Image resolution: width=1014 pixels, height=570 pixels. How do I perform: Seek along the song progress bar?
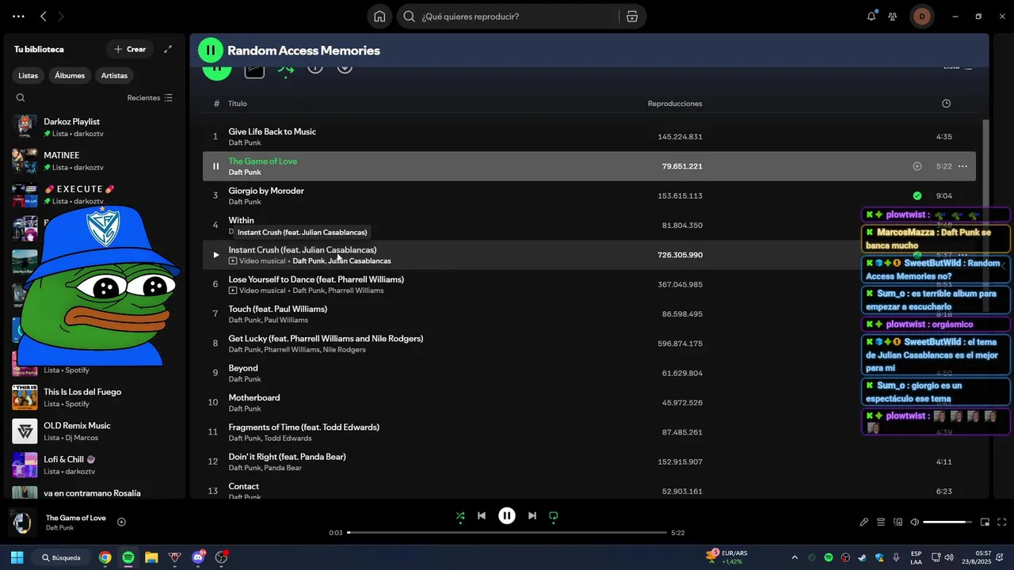(507, 533)
